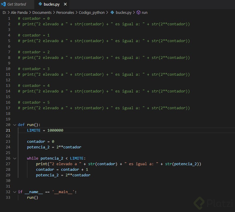Click the commented print on line 2

tap(104, 24)
